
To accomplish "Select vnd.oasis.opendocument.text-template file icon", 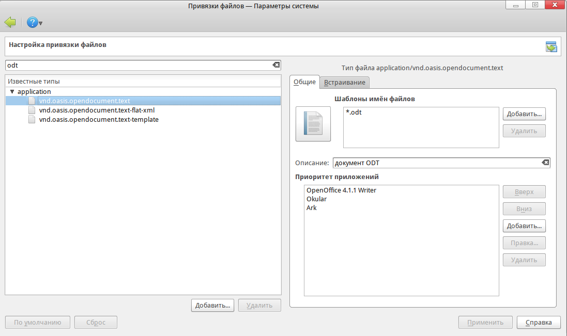I will point(32,119).
